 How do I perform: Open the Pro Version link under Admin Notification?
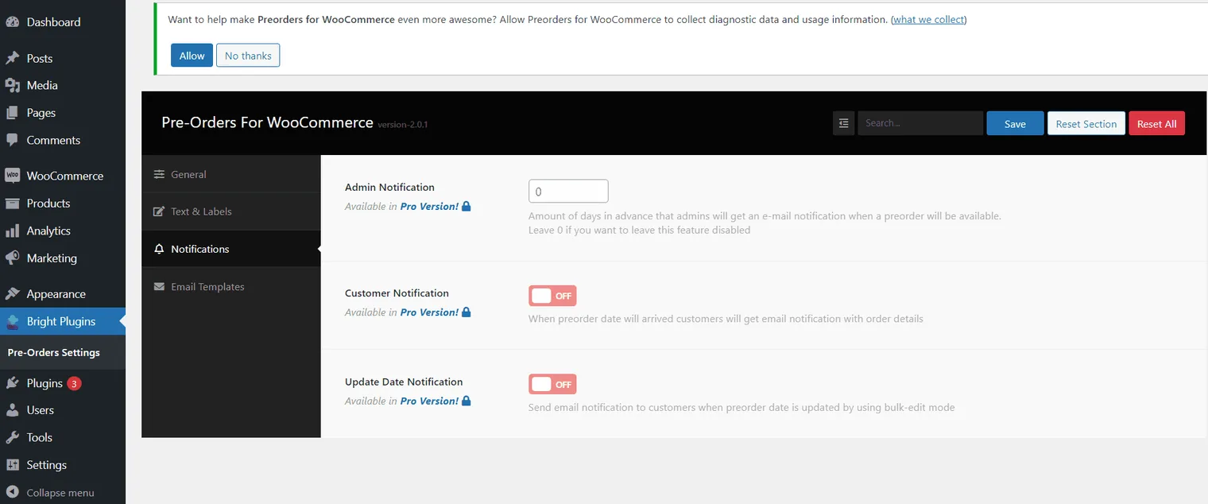[x=429, y=206]
